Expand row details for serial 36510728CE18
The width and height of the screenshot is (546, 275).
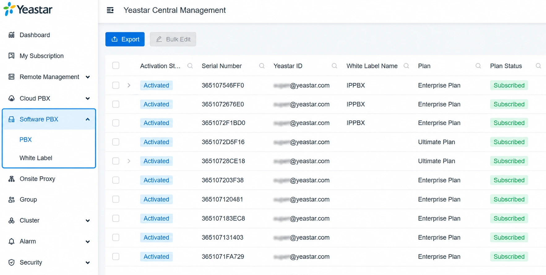[x=129, y=161]
